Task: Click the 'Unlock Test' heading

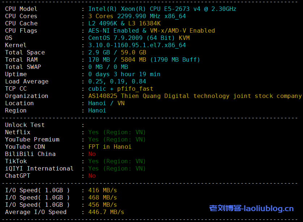Action: (x=25, y=125)
